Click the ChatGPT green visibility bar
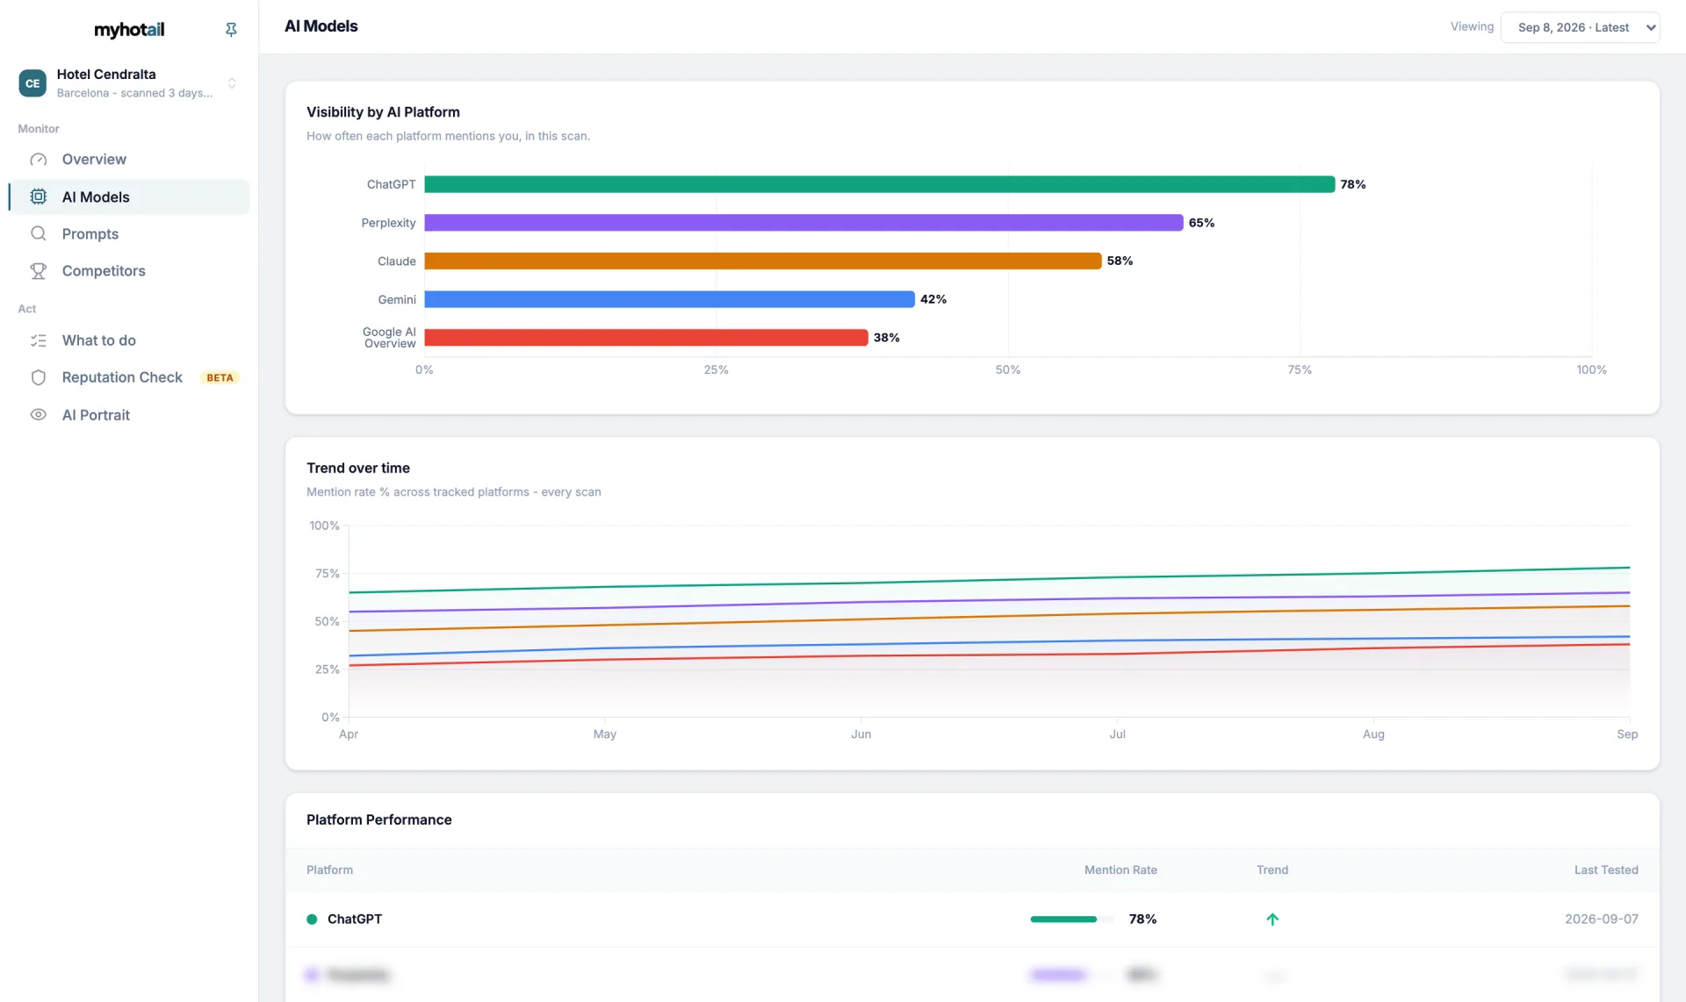1686x1002 pixels. 879,184
